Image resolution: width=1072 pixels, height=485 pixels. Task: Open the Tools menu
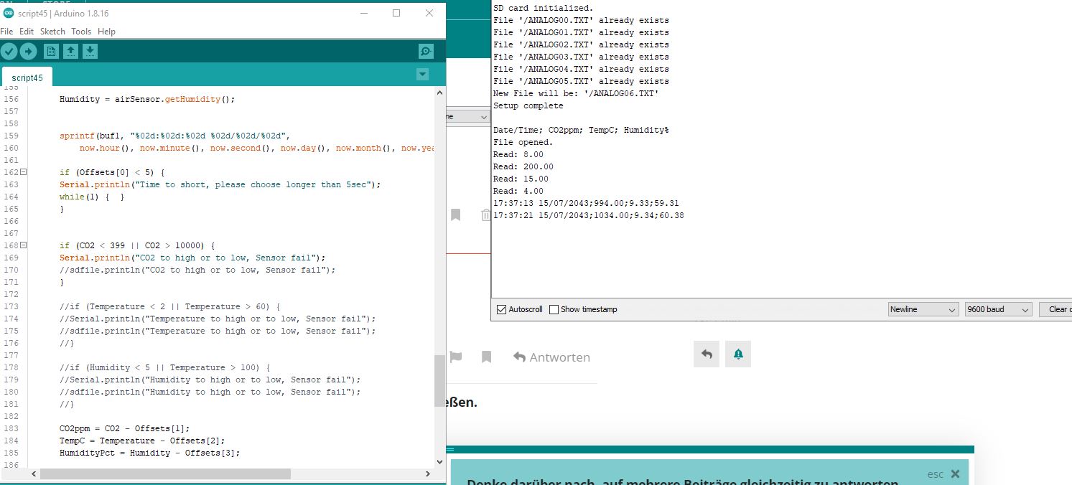[x=80, y=31]
